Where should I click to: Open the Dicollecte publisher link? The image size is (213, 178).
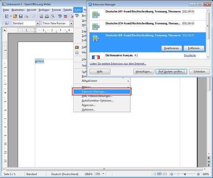190,55
